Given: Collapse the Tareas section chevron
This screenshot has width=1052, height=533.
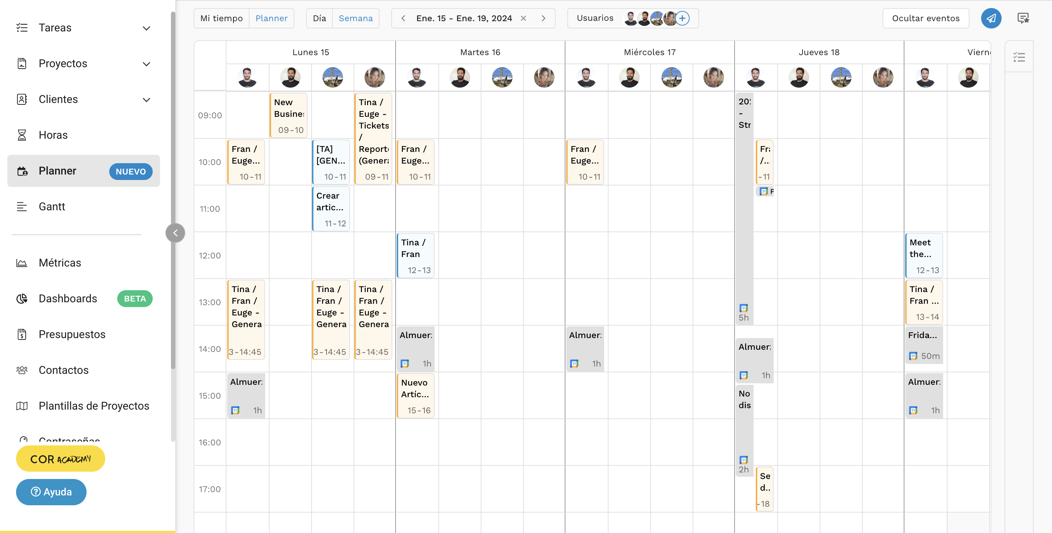Looking at the screenshot, I should (146, 28).
